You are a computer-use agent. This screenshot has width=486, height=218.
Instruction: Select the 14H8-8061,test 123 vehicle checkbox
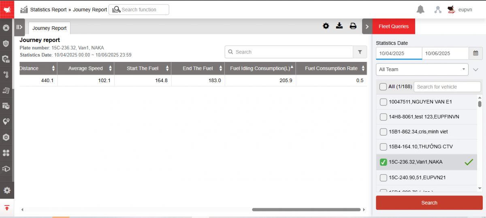pyautogui.click(x=383, y=117)
